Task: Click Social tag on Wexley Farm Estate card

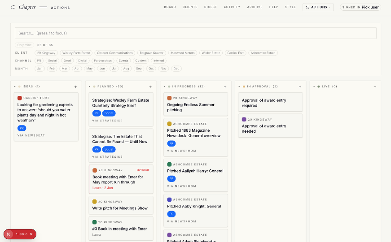Action: pos(109,113)
